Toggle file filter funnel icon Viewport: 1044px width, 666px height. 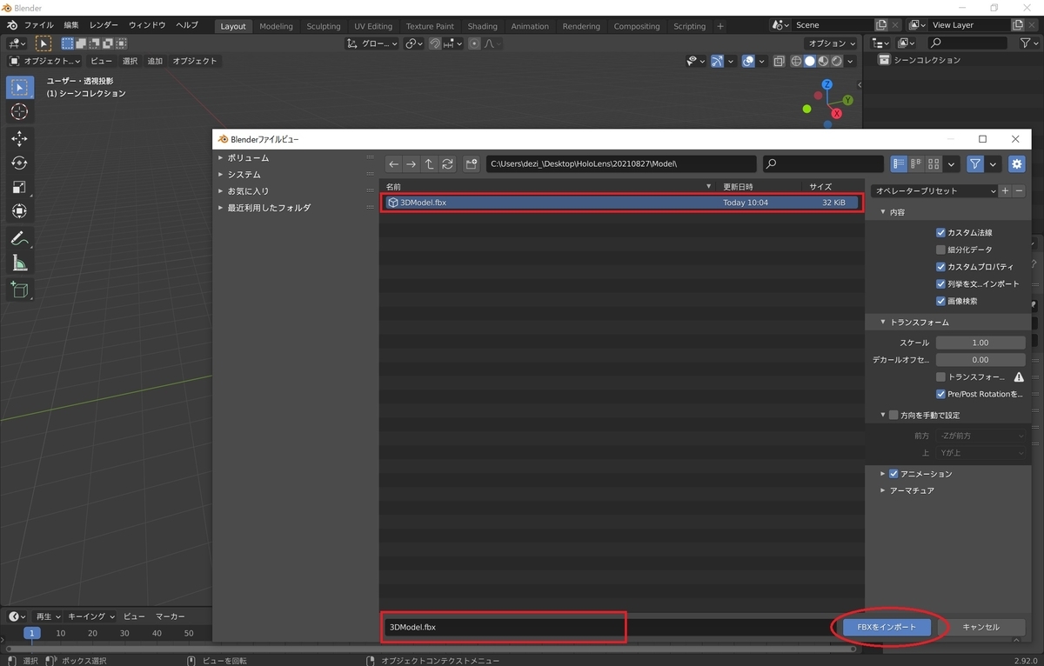coord(975,163)
